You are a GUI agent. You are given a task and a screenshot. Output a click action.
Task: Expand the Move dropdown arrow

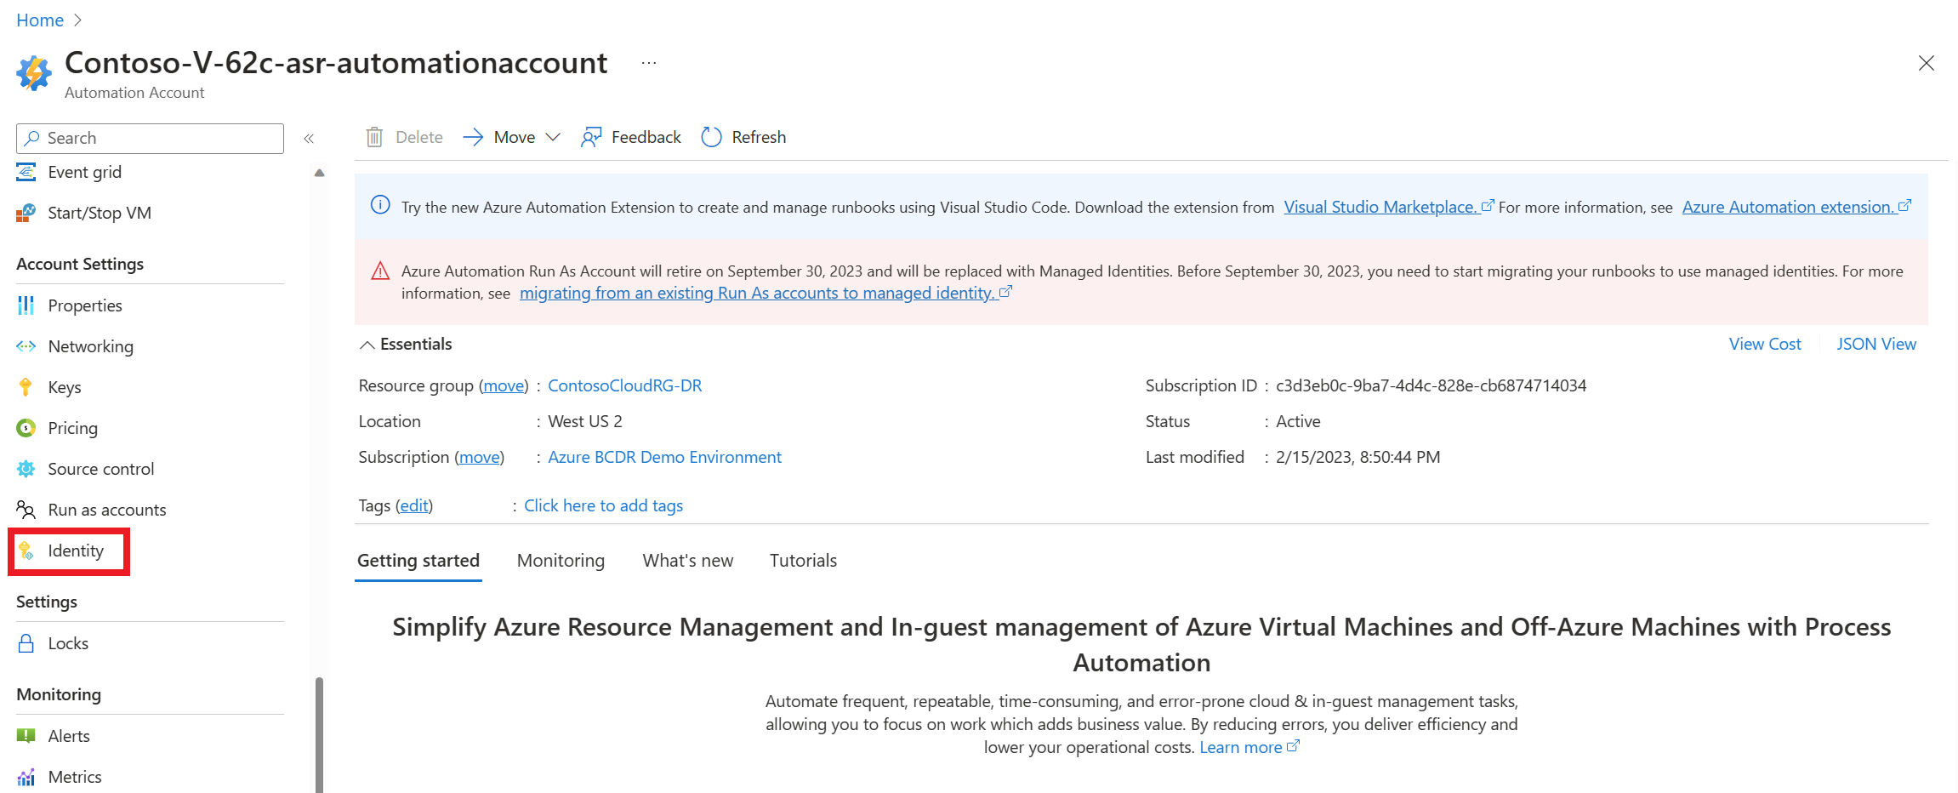[x=553, y=137]
